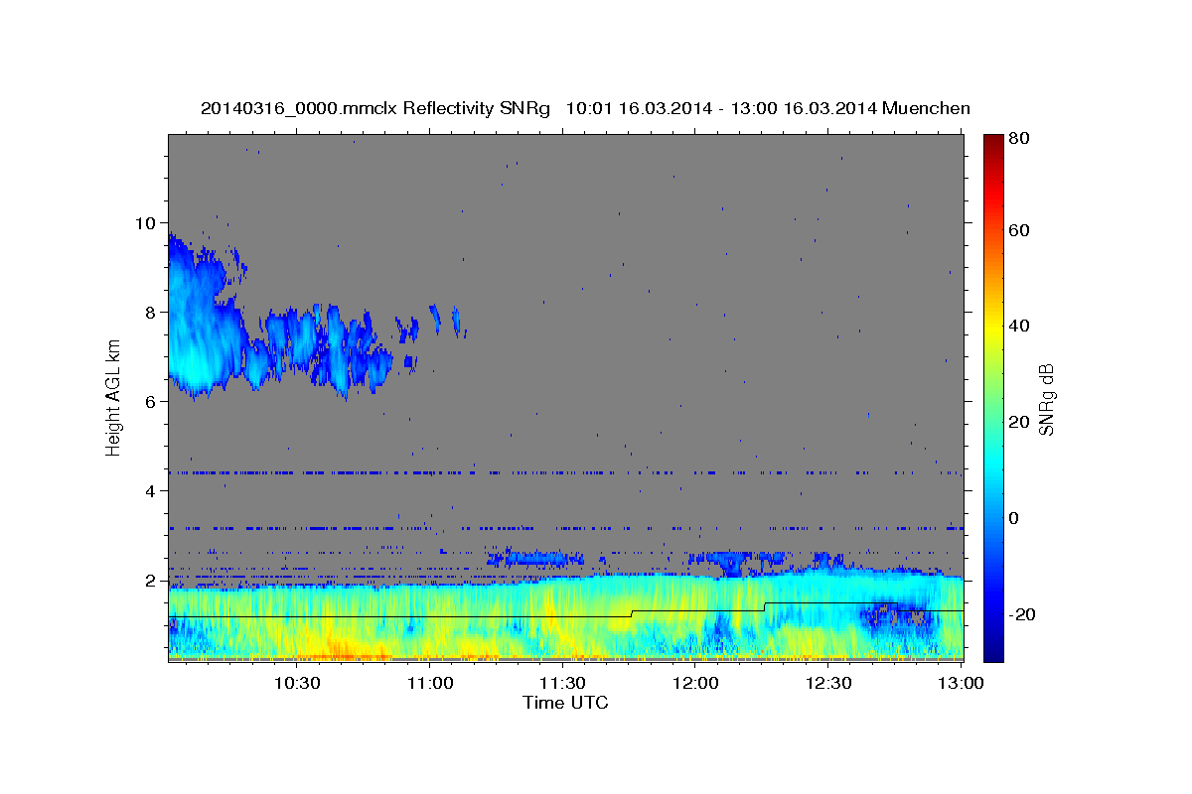Image resolution: width=1192 pixels, height=794 pixels.
Task: Click the height tick label 10
Action: pyautogui.click(x=147, y=222)
